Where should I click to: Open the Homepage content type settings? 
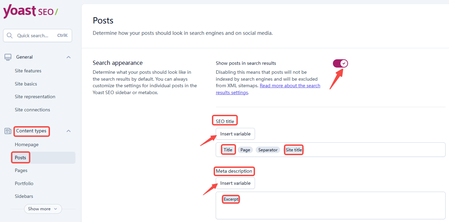[x=27, y=144]
